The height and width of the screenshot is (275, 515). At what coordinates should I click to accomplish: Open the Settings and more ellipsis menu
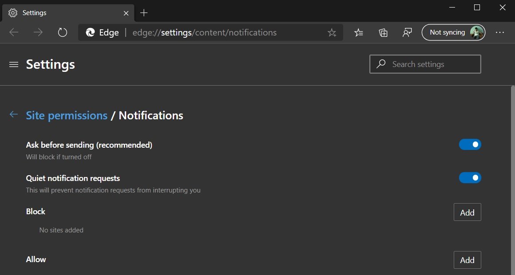coord(500,32)
